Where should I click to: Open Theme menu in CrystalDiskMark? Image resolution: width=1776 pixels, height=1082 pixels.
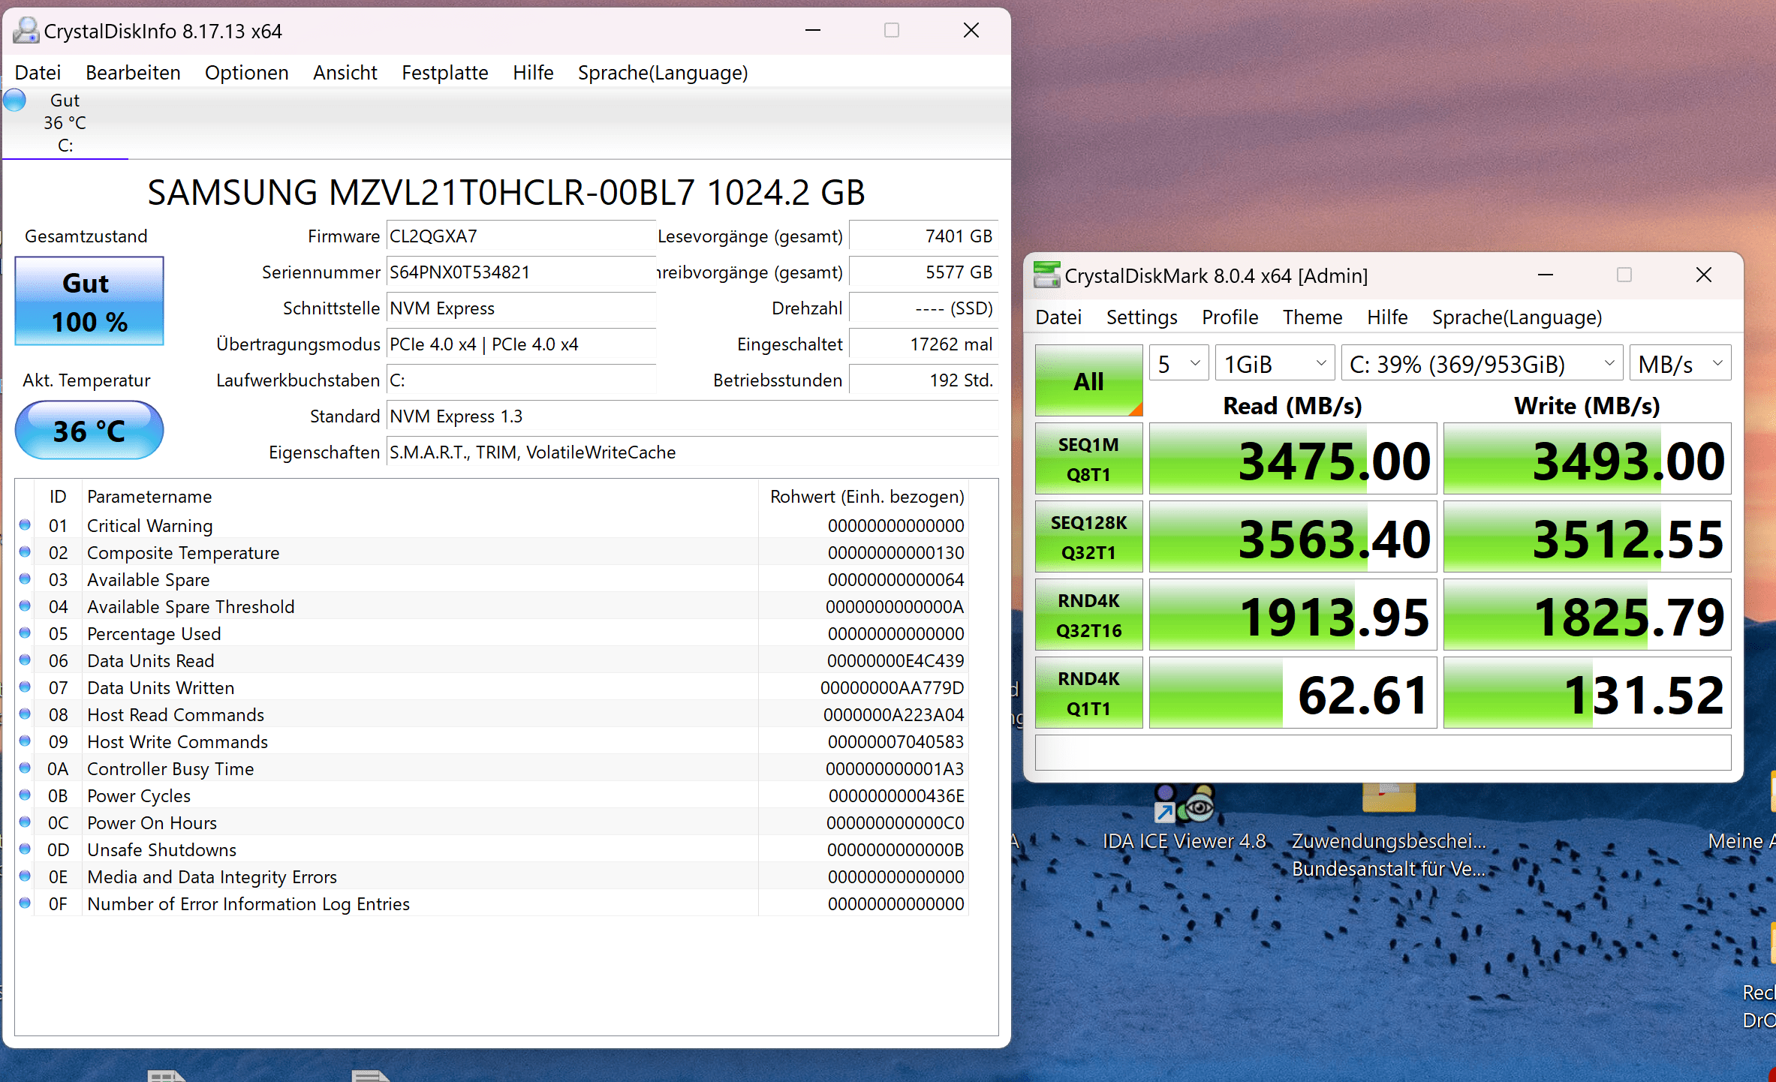pyautogui.click(x=1312, y=317)
